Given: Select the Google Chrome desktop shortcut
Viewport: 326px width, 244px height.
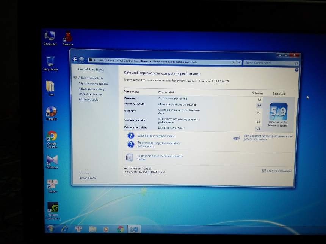Looking at the screenshot, I should [x=52, y=139].
